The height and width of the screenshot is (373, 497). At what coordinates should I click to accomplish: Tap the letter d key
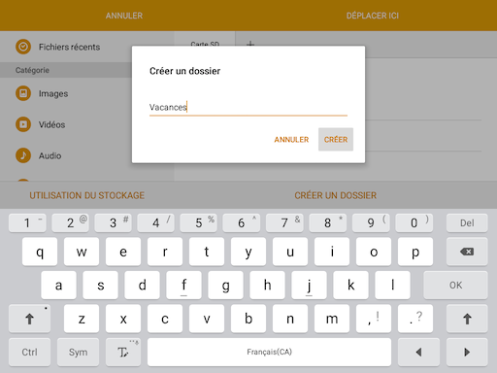pyautogui.click(x=142, y=285)
